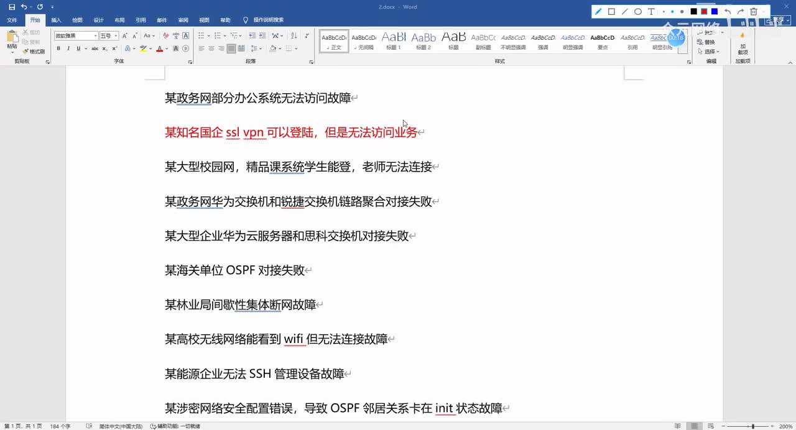The height and width of the screenshot is (430, 796).
Task: Apply the 副标题 (Subtitle) style
Action: click(x=483, y=41)
